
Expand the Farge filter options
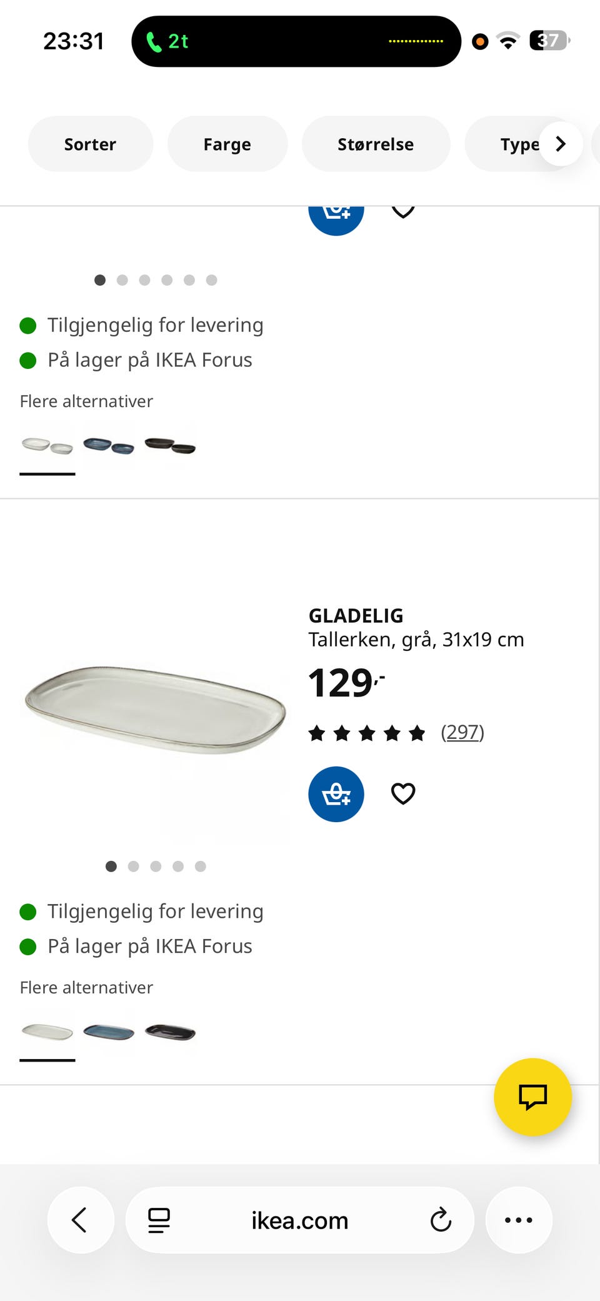coord(227,144)
